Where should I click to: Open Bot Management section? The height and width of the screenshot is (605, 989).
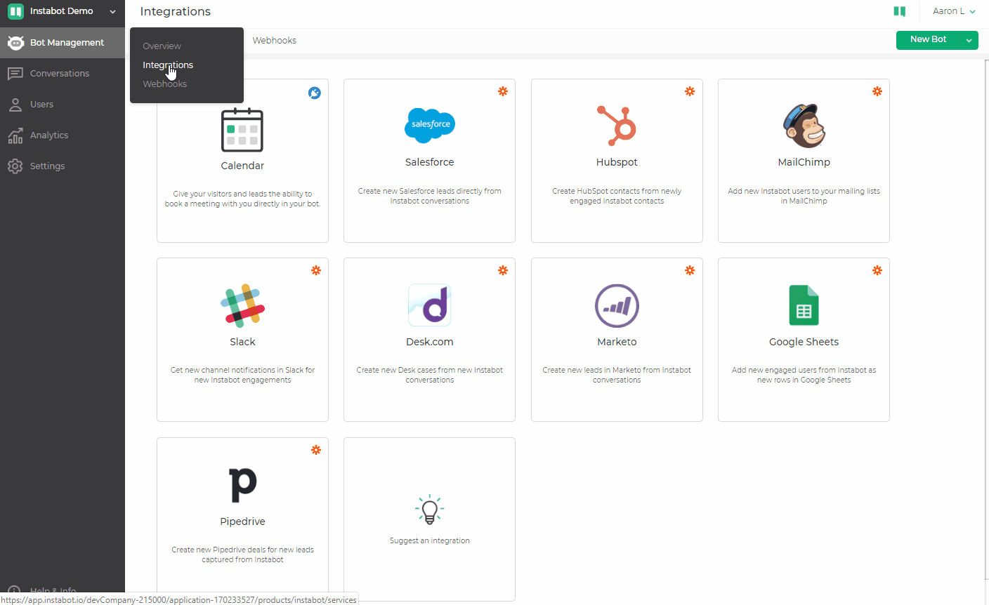[63, 43]
